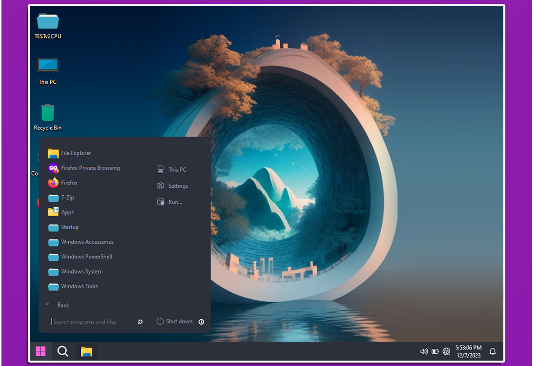This screenshot has height=366, width=536.
Task: Click the network globe tray icon
Action: [446, 351]
